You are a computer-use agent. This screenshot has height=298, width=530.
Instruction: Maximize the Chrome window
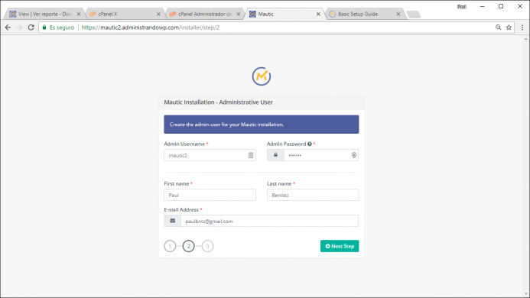click(x=501, y=6)
